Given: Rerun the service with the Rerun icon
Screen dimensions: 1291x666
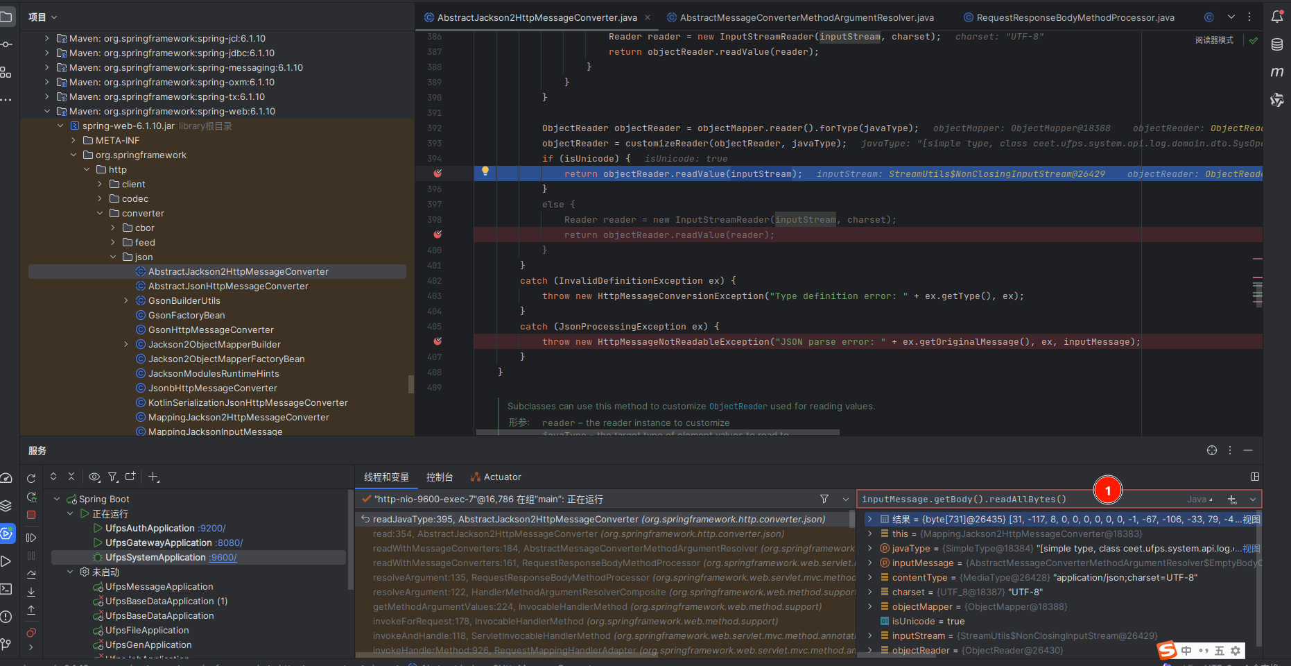Looking at the screenshot, I should tap(31, 478).
